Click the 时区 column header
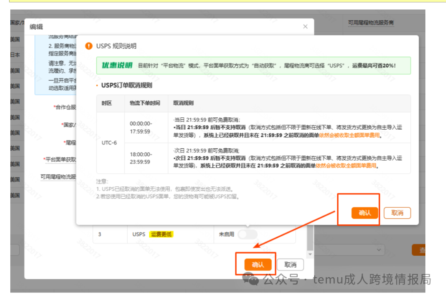This screenshot has width=446, height=297. [107, 103]
